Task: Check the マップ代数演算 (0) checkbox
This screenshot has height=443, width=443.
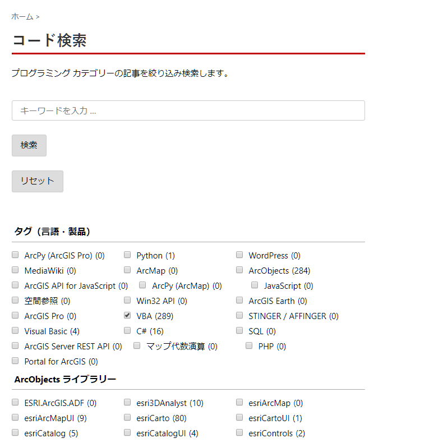Action: [137, 345]
